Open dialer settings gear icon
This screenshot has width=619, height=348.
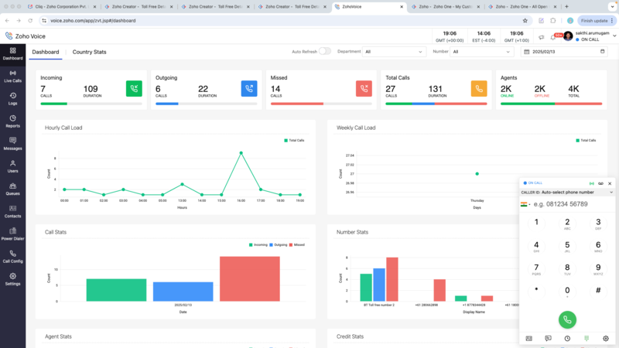(x=606, y=338)
